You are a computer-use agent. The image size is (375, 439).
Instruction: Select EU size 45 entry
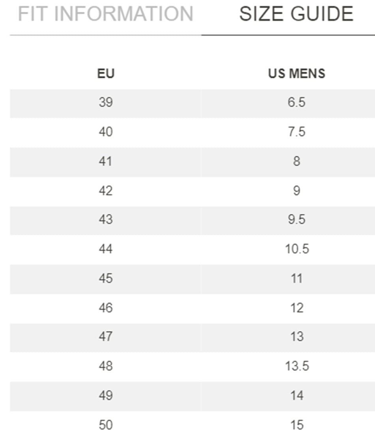tap(106, 279)
